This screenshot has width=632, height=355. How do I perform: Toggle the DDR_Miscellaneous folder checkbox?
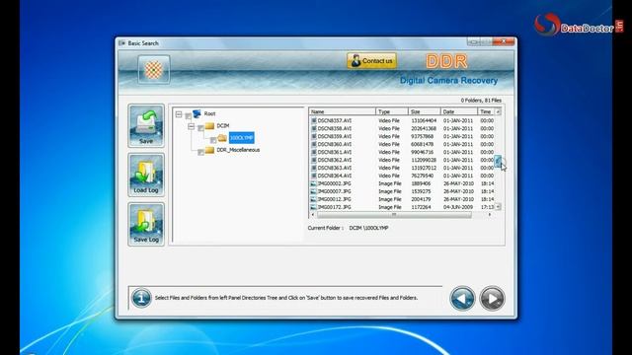click(x=200, y=152)
